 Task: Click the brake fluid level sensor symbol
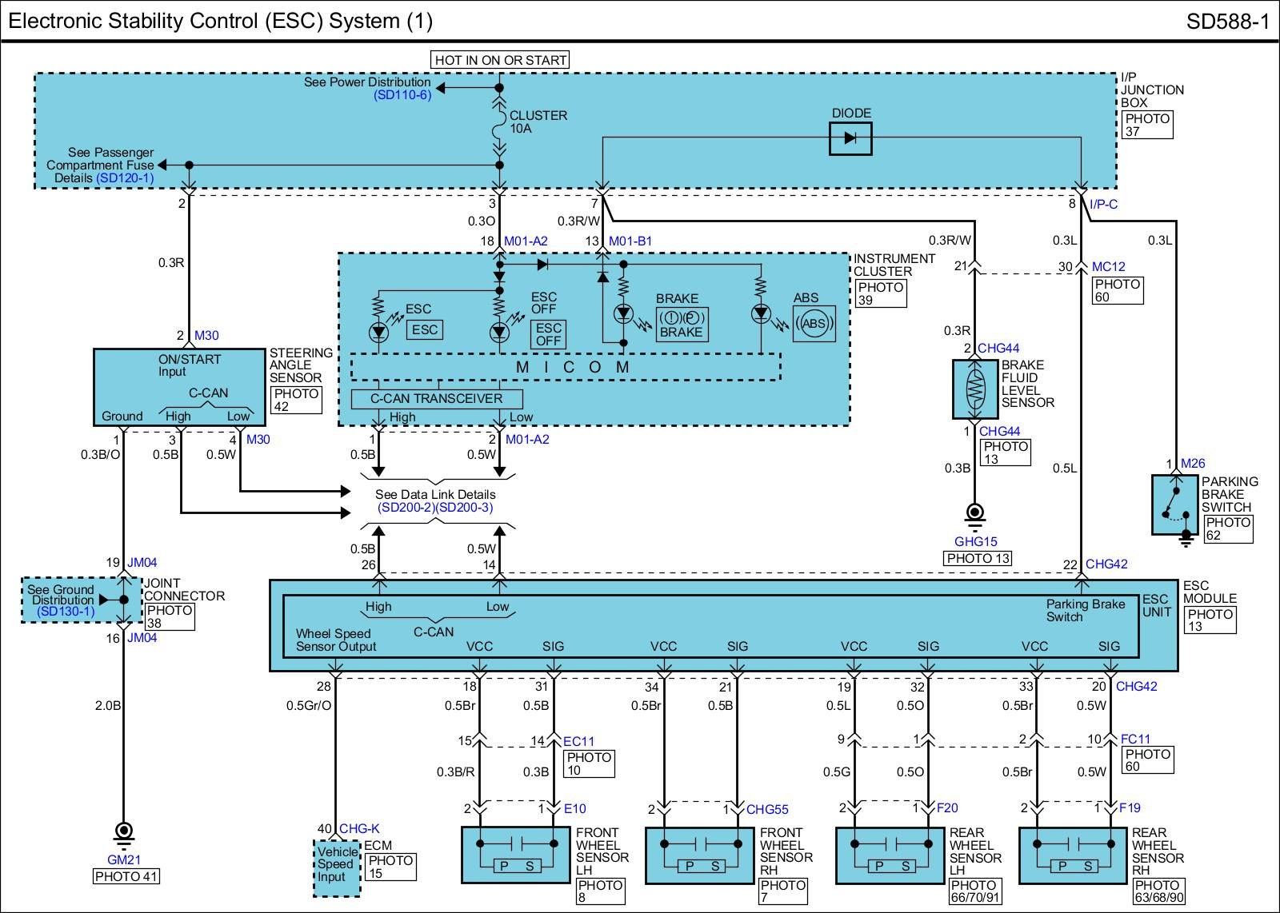pyautogui.click(x=974, y=389)
